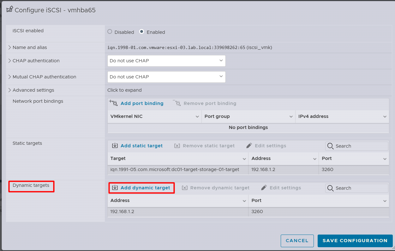
Task: Select the Disabled iSCSI radio button
Action: point(110,32)
